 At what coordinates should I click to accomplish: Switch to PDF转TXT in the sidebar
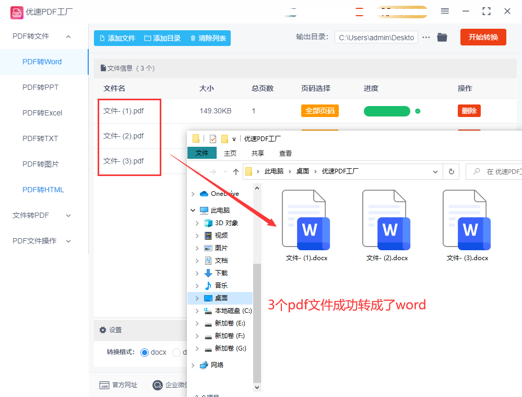(x=40, y=138)
